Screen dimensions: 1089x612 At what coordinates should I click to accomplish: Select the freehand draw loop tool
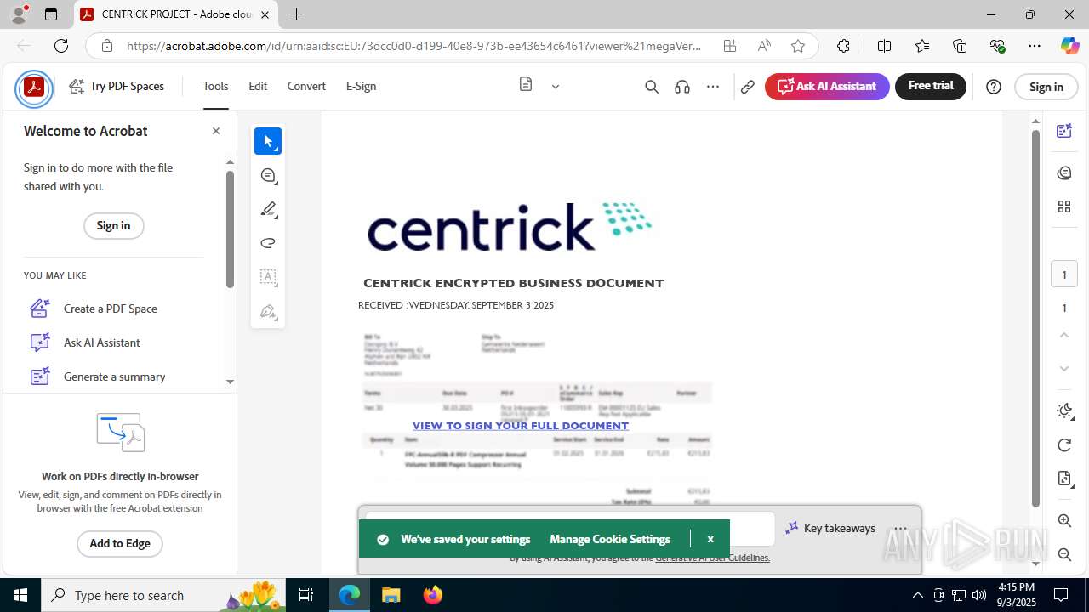click(x=268, y=243)
